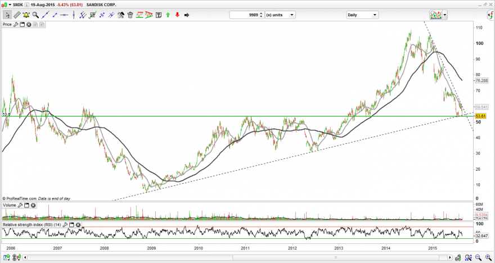Pick the ruler measurement tool

click(x=17, y=15)
